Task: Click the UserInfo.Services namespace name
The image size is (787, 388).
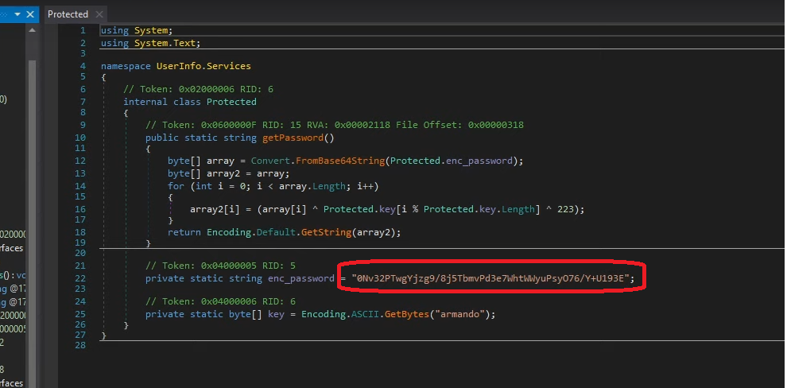Action: [x=204, y=66]
